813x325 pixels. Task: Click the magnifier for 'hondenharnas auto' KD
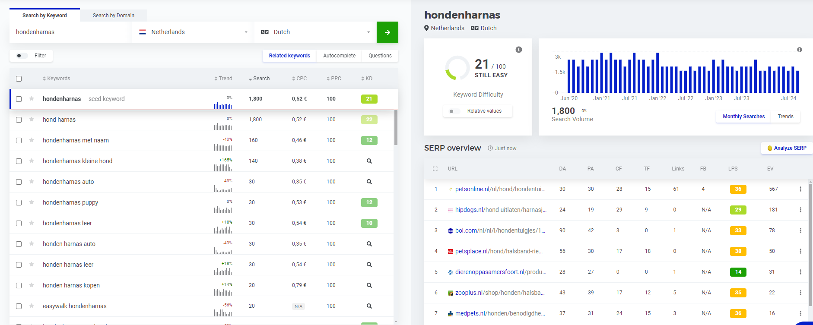pos(369,182)
